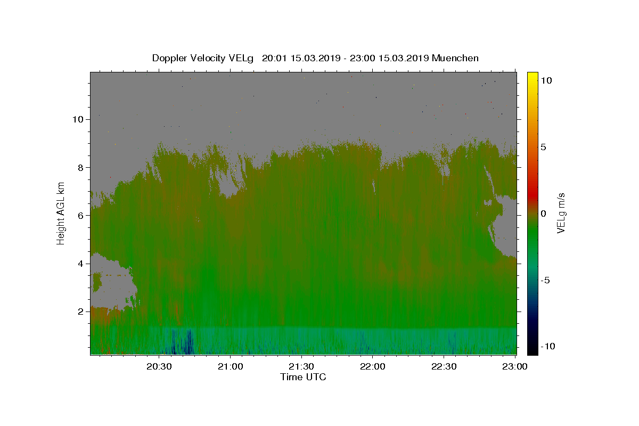639x426 pixels.
Task: Click the dark bottom of the colorbar
Action: [x=532, y=346]
